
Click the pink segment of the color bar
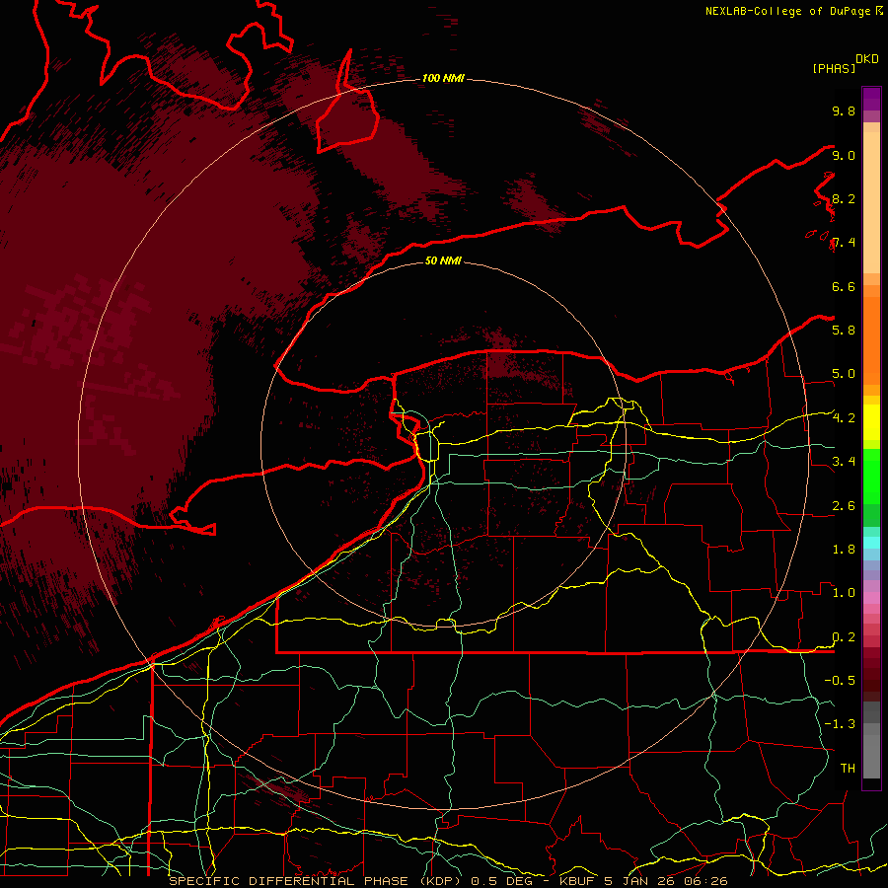[871, 598]
